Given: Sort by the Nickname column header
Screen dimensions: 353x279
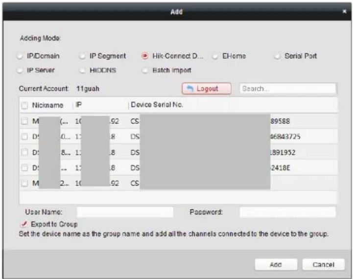Looking at the screenshot, I should tap(47, 105).
